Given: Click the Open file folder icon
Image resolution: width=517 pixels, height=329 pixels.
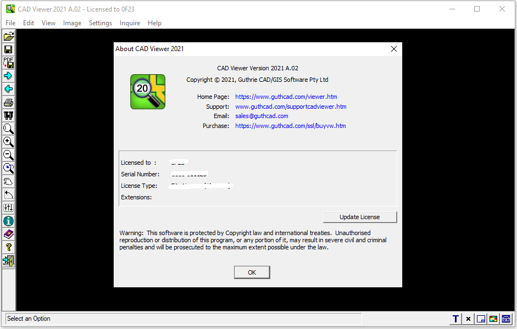Looking at the screenshot, I should pos(9,36).
